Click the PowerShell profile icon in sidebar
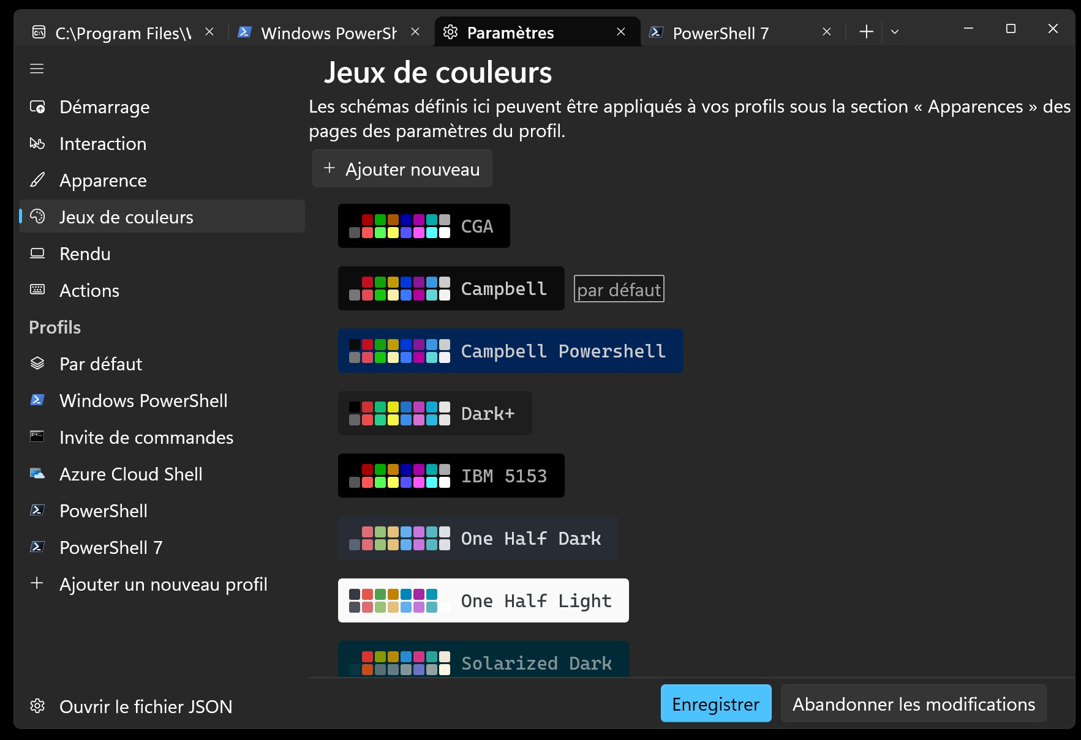Viewport: 1081px width, 740px height. 37,510
